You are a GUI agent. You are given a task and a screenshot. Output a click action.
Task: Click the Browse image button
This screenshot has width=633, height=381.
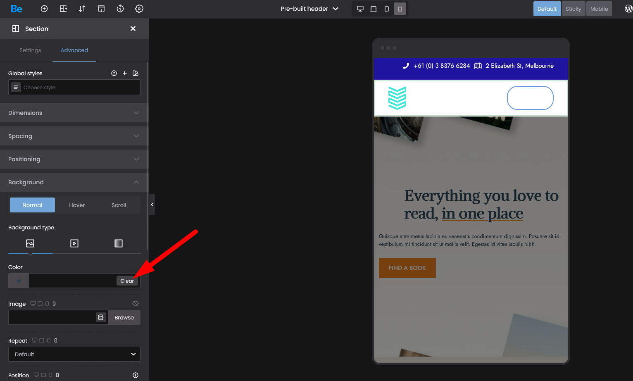pyautogui.click(x=124, y=317)
